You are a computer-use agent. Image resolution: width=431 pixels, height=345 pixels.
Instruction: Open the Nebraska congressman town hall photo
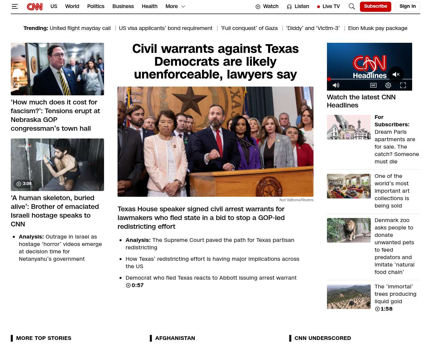point(57,69)
